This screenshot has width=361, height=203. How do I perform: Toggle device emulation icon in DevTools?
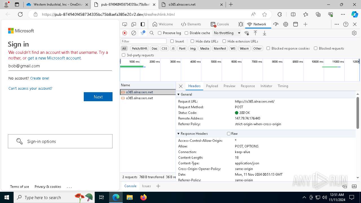(134, 24)
